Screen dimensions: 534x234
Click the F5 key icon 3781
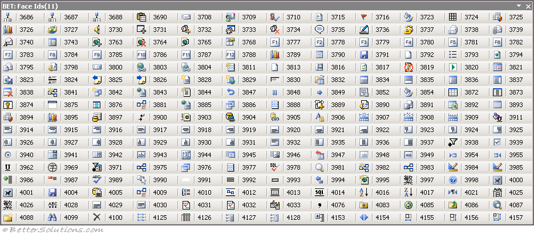(x=453, y=42)
